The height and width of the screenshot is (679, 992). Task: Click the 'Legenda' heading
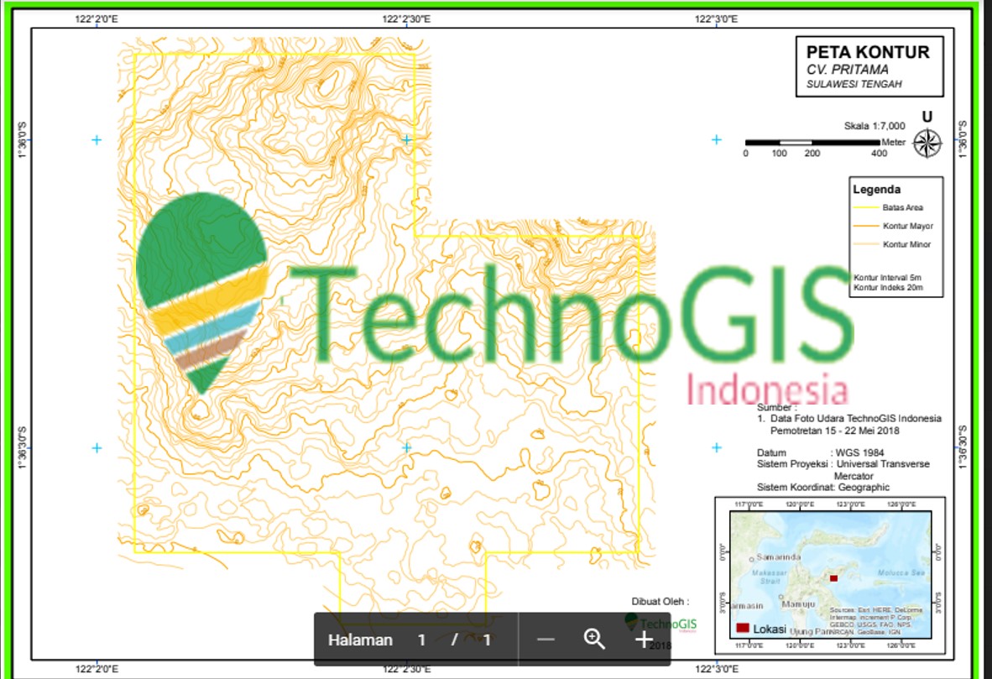coord(876,189)
